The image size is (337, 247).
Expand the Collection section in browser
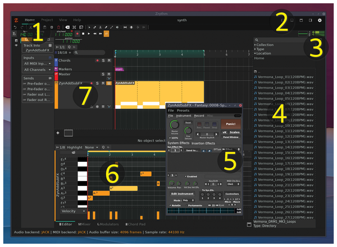[x=264, y=45]
